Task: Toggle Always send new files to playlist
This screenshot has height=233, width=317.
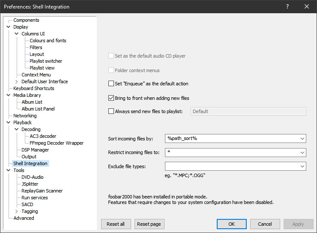Action: [111, 111]
